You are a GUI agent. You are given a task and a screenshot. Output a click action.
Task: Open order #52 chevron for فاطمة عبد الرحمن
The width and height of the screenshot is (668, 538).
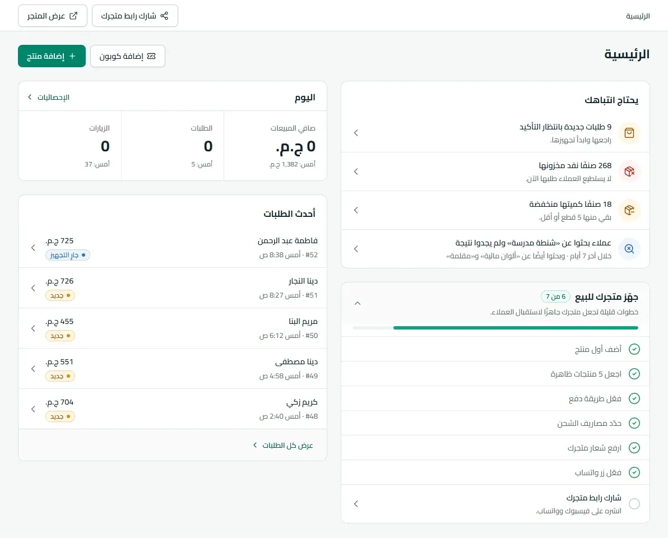(x=33, y=248)
